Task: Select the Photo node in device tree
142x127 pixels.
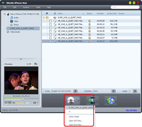Action: click(x=16, y=25)
